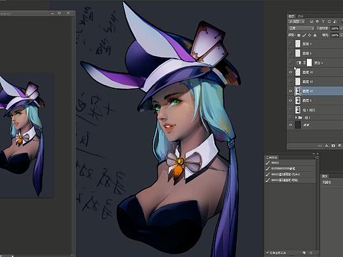The height and width of the screenshot is (257, 343).
Task: Click the mask link icon on Black & White layer
Action: pyautogui.click(x=305, y=63)
